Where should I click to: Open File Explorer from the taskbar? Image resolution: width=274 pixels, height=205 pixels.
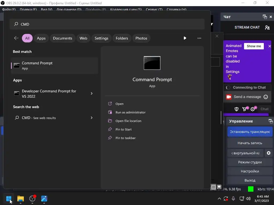point(20,199)
